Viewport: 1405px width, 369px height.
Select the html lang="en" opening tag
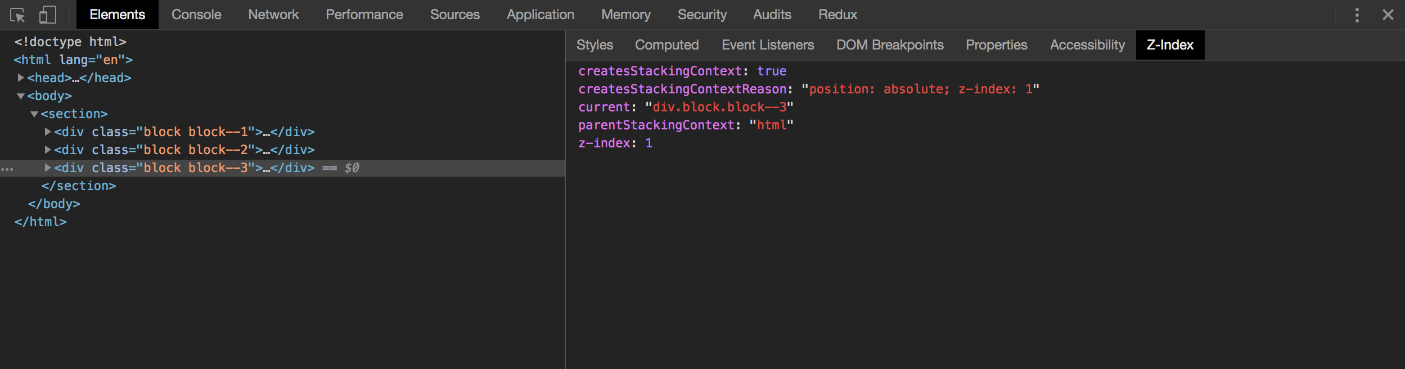click(73, 60)
